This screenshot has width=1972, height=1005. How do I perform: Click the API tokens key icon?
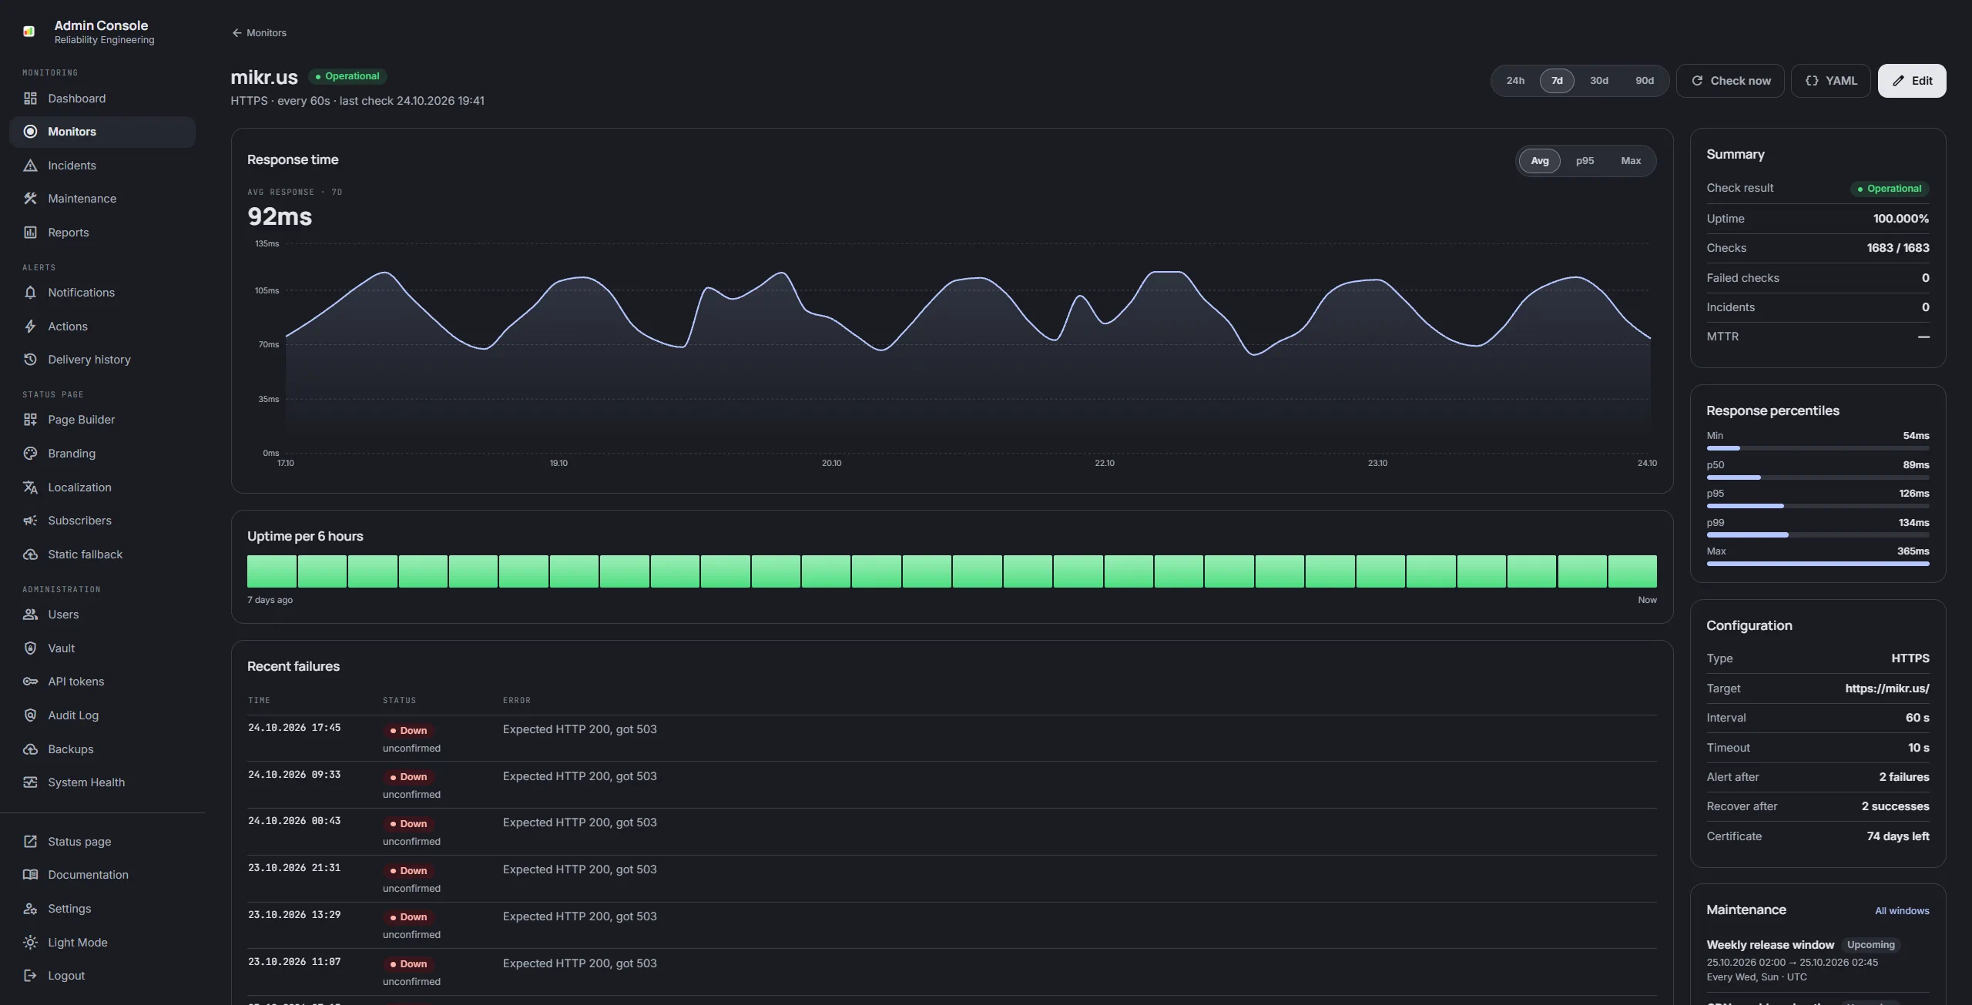[30, 682]
